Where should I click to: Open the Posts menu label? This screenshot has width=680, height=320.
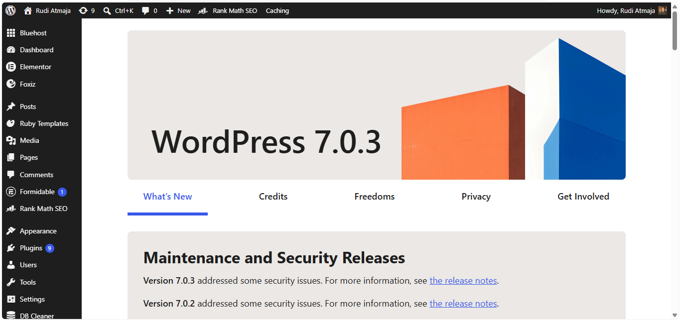tap(28, 107)
